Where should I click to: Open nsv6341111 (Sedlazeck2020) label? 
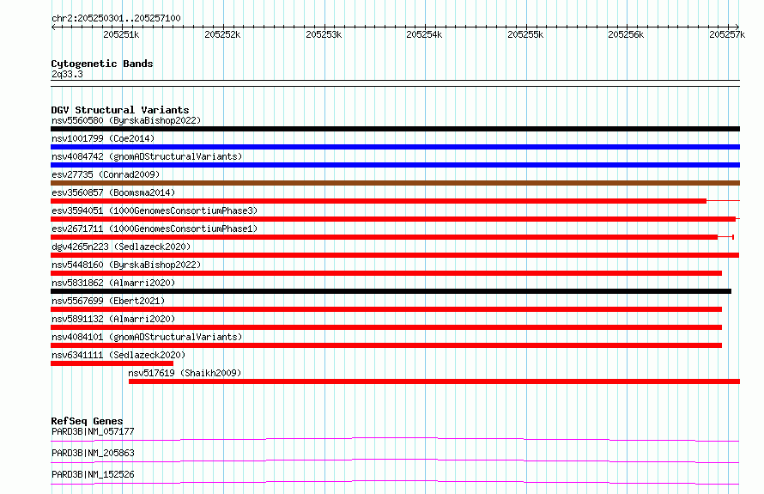pos(118,355)
